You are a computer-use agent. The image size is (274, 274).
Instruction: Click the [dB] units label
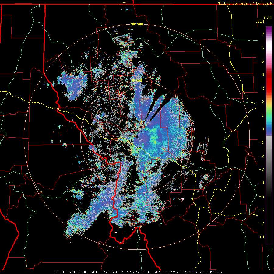pos(260,21)
